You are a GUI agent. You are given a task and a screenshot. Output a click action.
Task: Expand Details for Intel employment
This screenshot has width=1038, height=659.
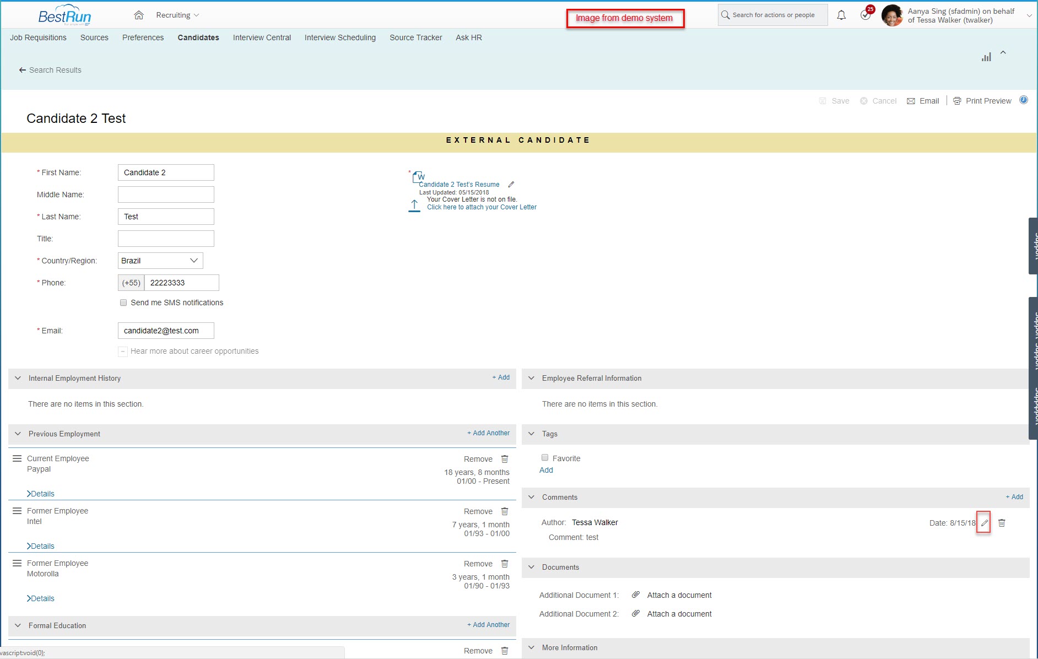41,546
